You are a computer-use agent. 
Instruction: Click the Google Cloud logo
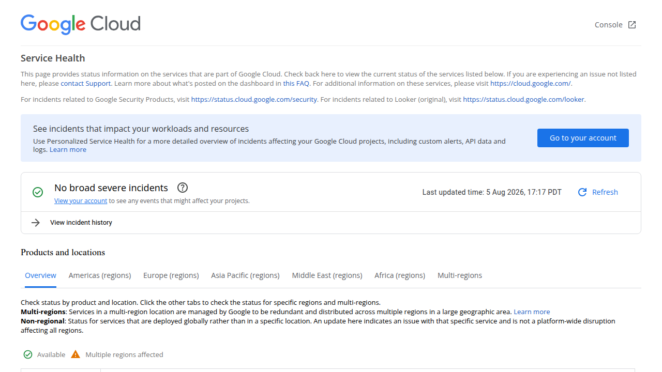point(81,24)
